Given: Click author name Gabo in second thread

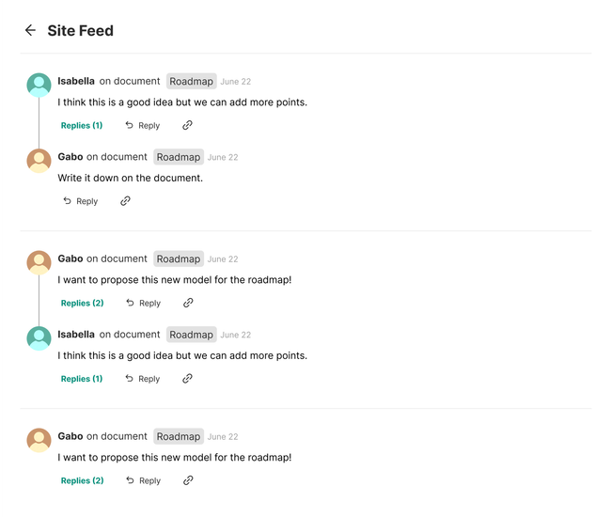Looking at the screenshot, I should (x=70, y=258).
